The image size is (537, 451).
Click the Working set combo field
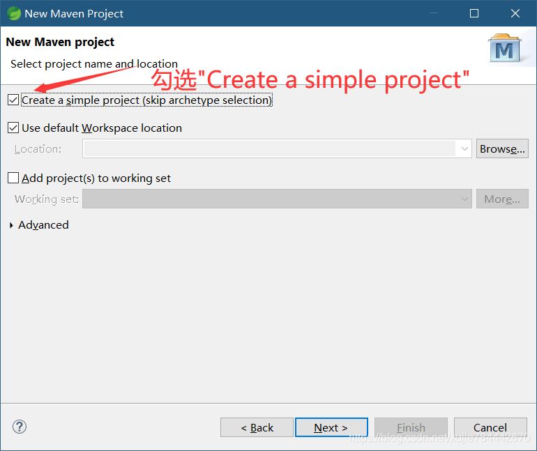[277, 199]
